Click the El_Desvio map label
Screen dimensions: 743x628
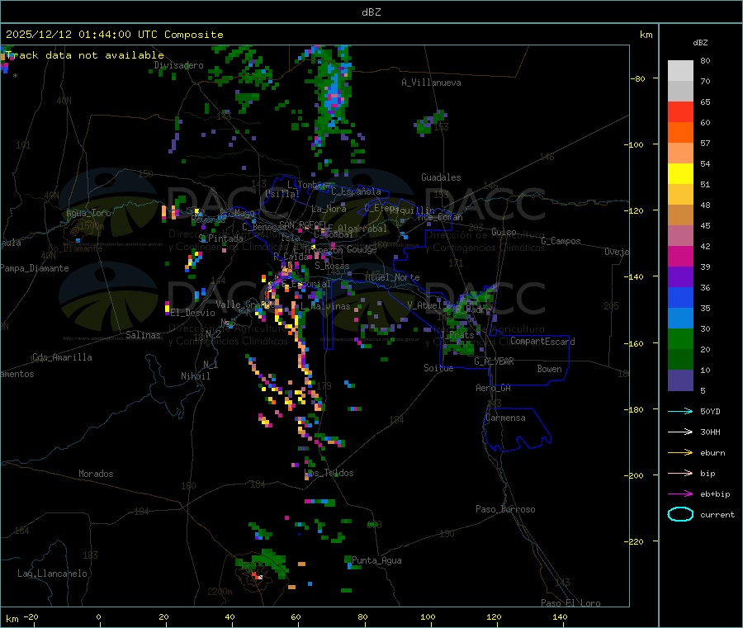[192, 313]
